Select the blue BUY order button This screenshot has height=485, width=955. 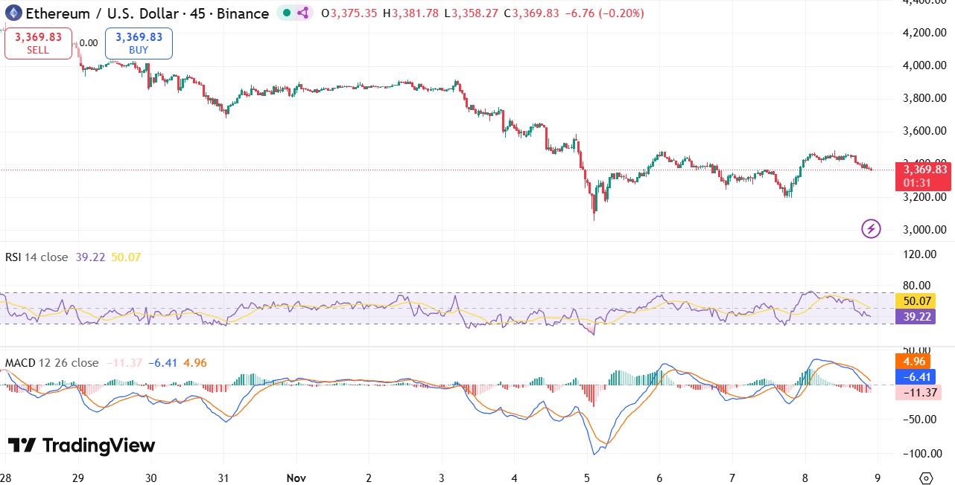click(x=138, y=42)
